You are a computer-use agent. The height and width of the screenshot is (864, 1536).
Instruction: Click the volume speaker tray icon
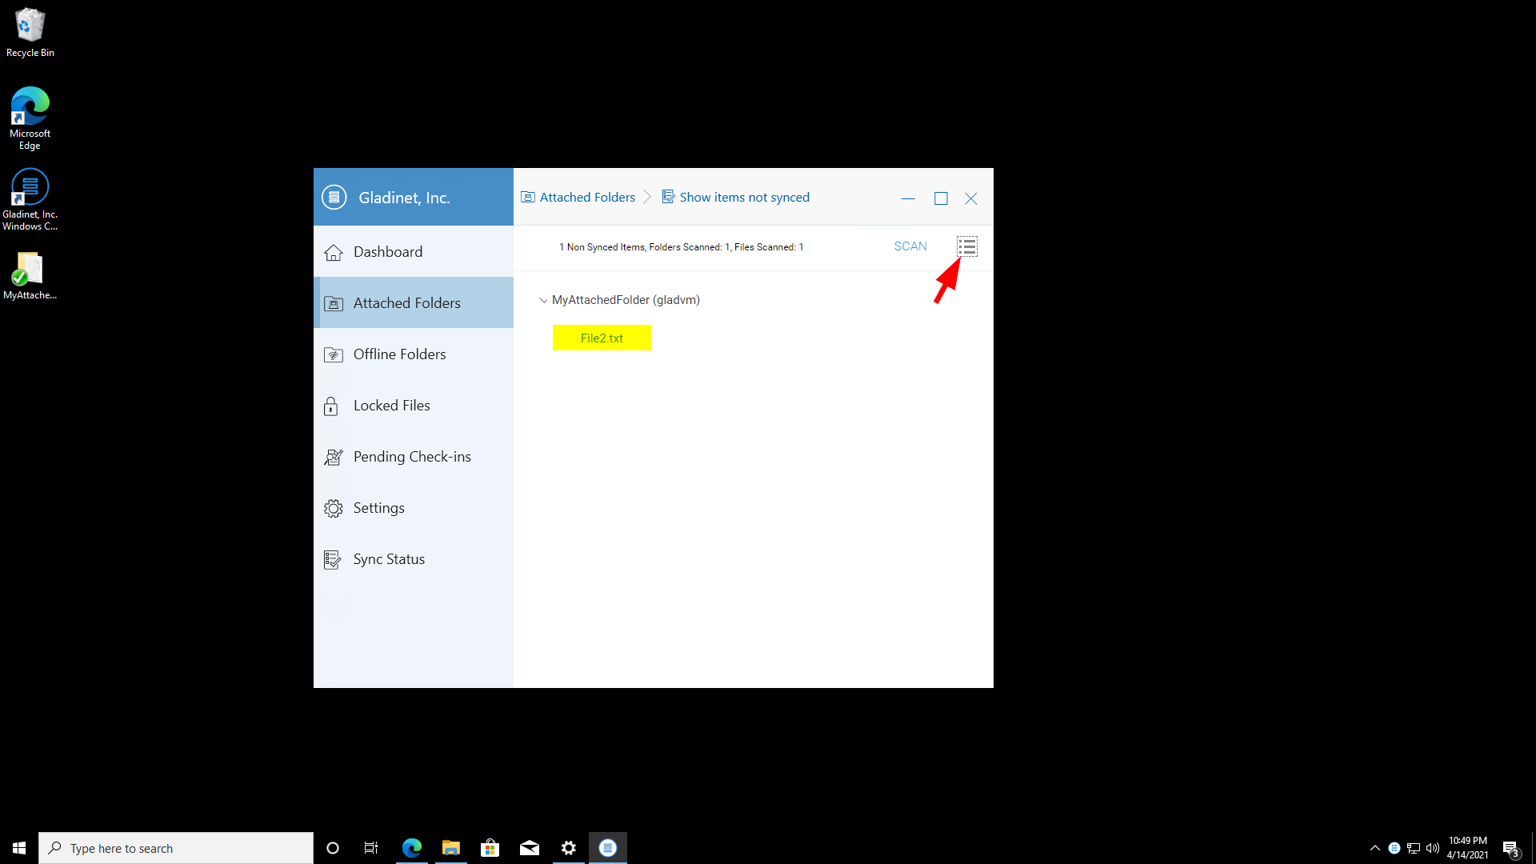(1433, 848)
